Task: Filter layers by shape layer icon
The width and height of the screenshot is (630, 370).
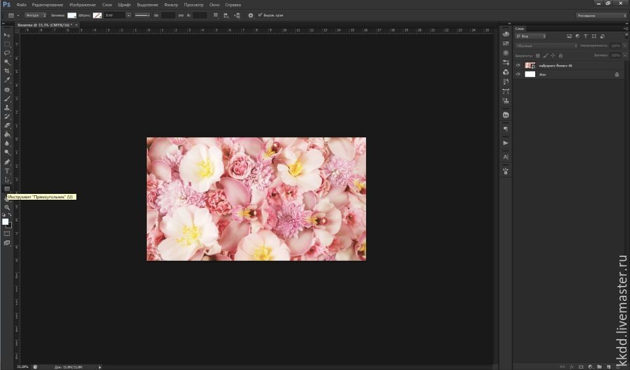Action: (594, 36)
